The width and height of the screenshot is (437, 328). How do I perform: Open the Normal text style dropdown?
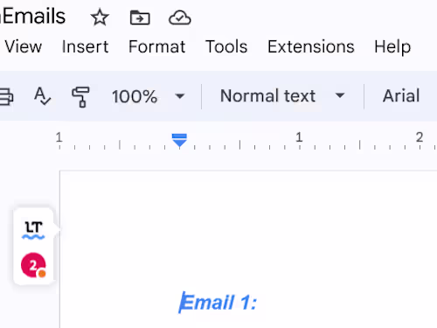pyautogui.click(x=282, y=95)
